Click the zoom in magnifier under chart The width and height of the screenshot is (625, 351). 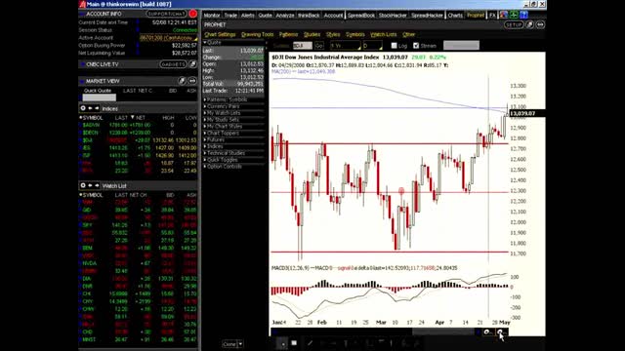click(501, 331)
